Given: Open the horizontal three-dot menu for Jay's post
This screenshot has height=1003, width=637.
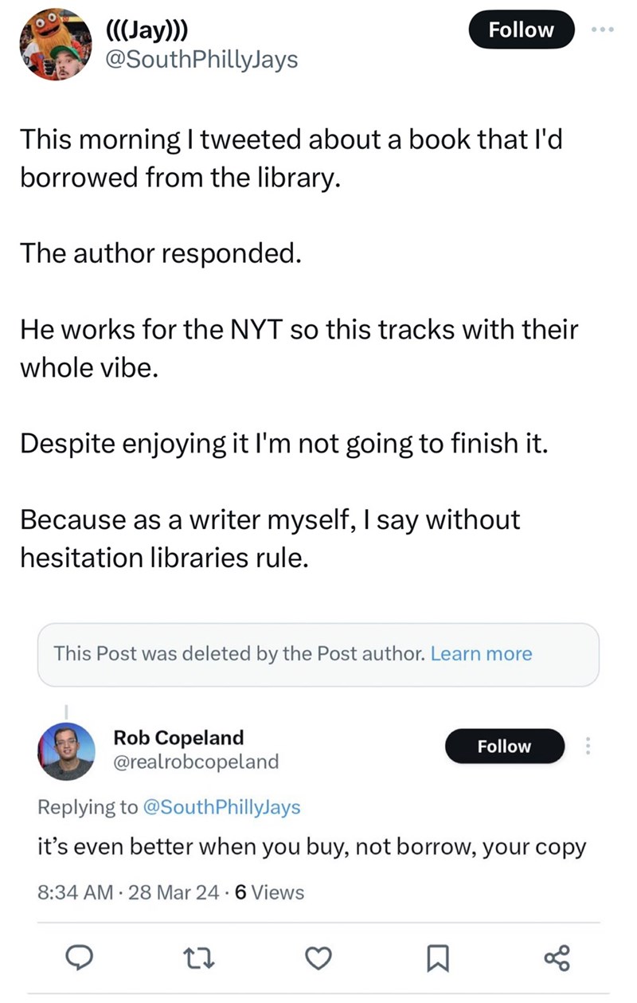Looking at the screenshot, I should point(604,30).
